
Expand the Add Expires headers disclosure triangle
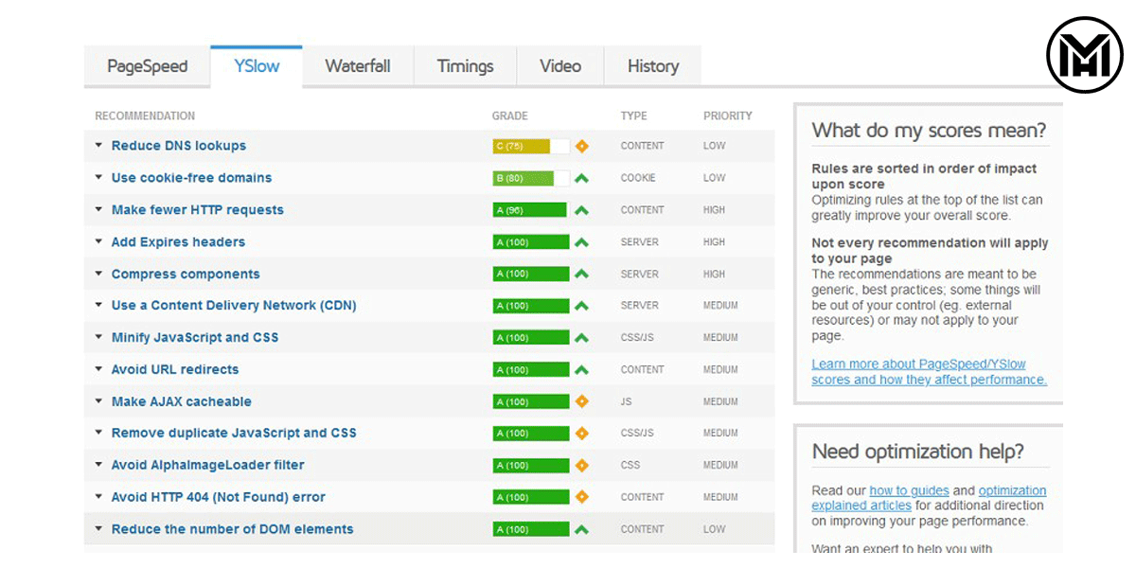coord(98,241)
